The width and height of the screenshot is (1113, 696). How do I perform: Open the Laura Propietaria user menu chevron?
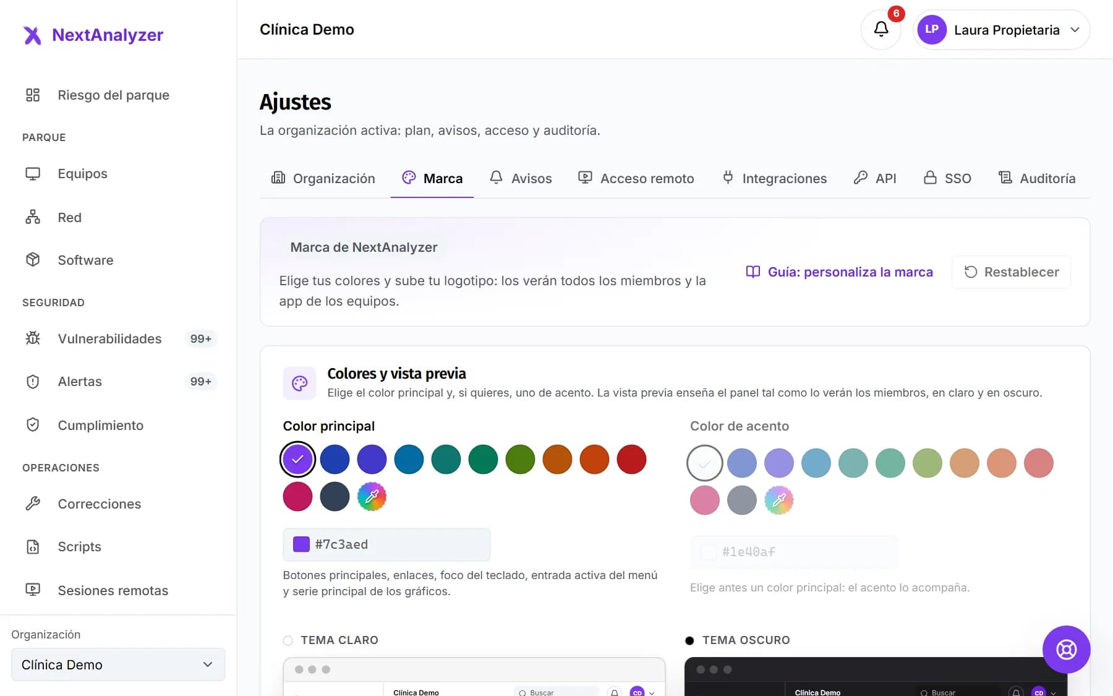tap(1075, 30)
